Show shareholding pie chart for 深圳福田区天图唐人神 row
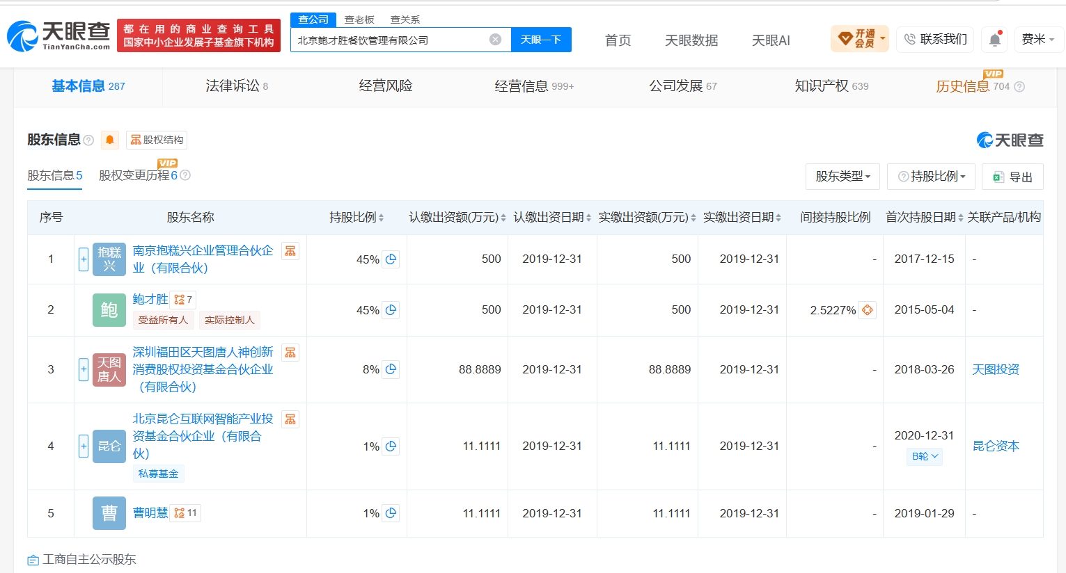The image size is (1066, 573). pos(391,369)
